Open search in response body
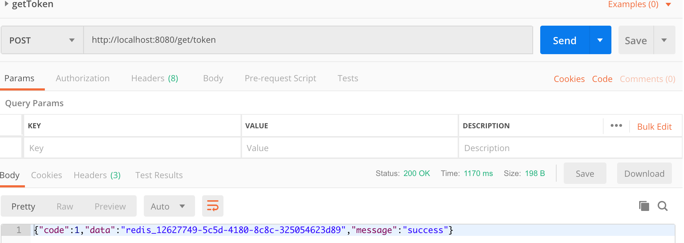The width and height of the screenshot is (684, 243). (662, 206)
